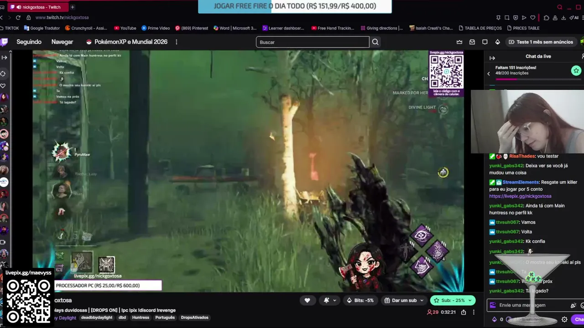Select the dbd tag
This screenshot has height=328, width=584.
pos(122,318)
